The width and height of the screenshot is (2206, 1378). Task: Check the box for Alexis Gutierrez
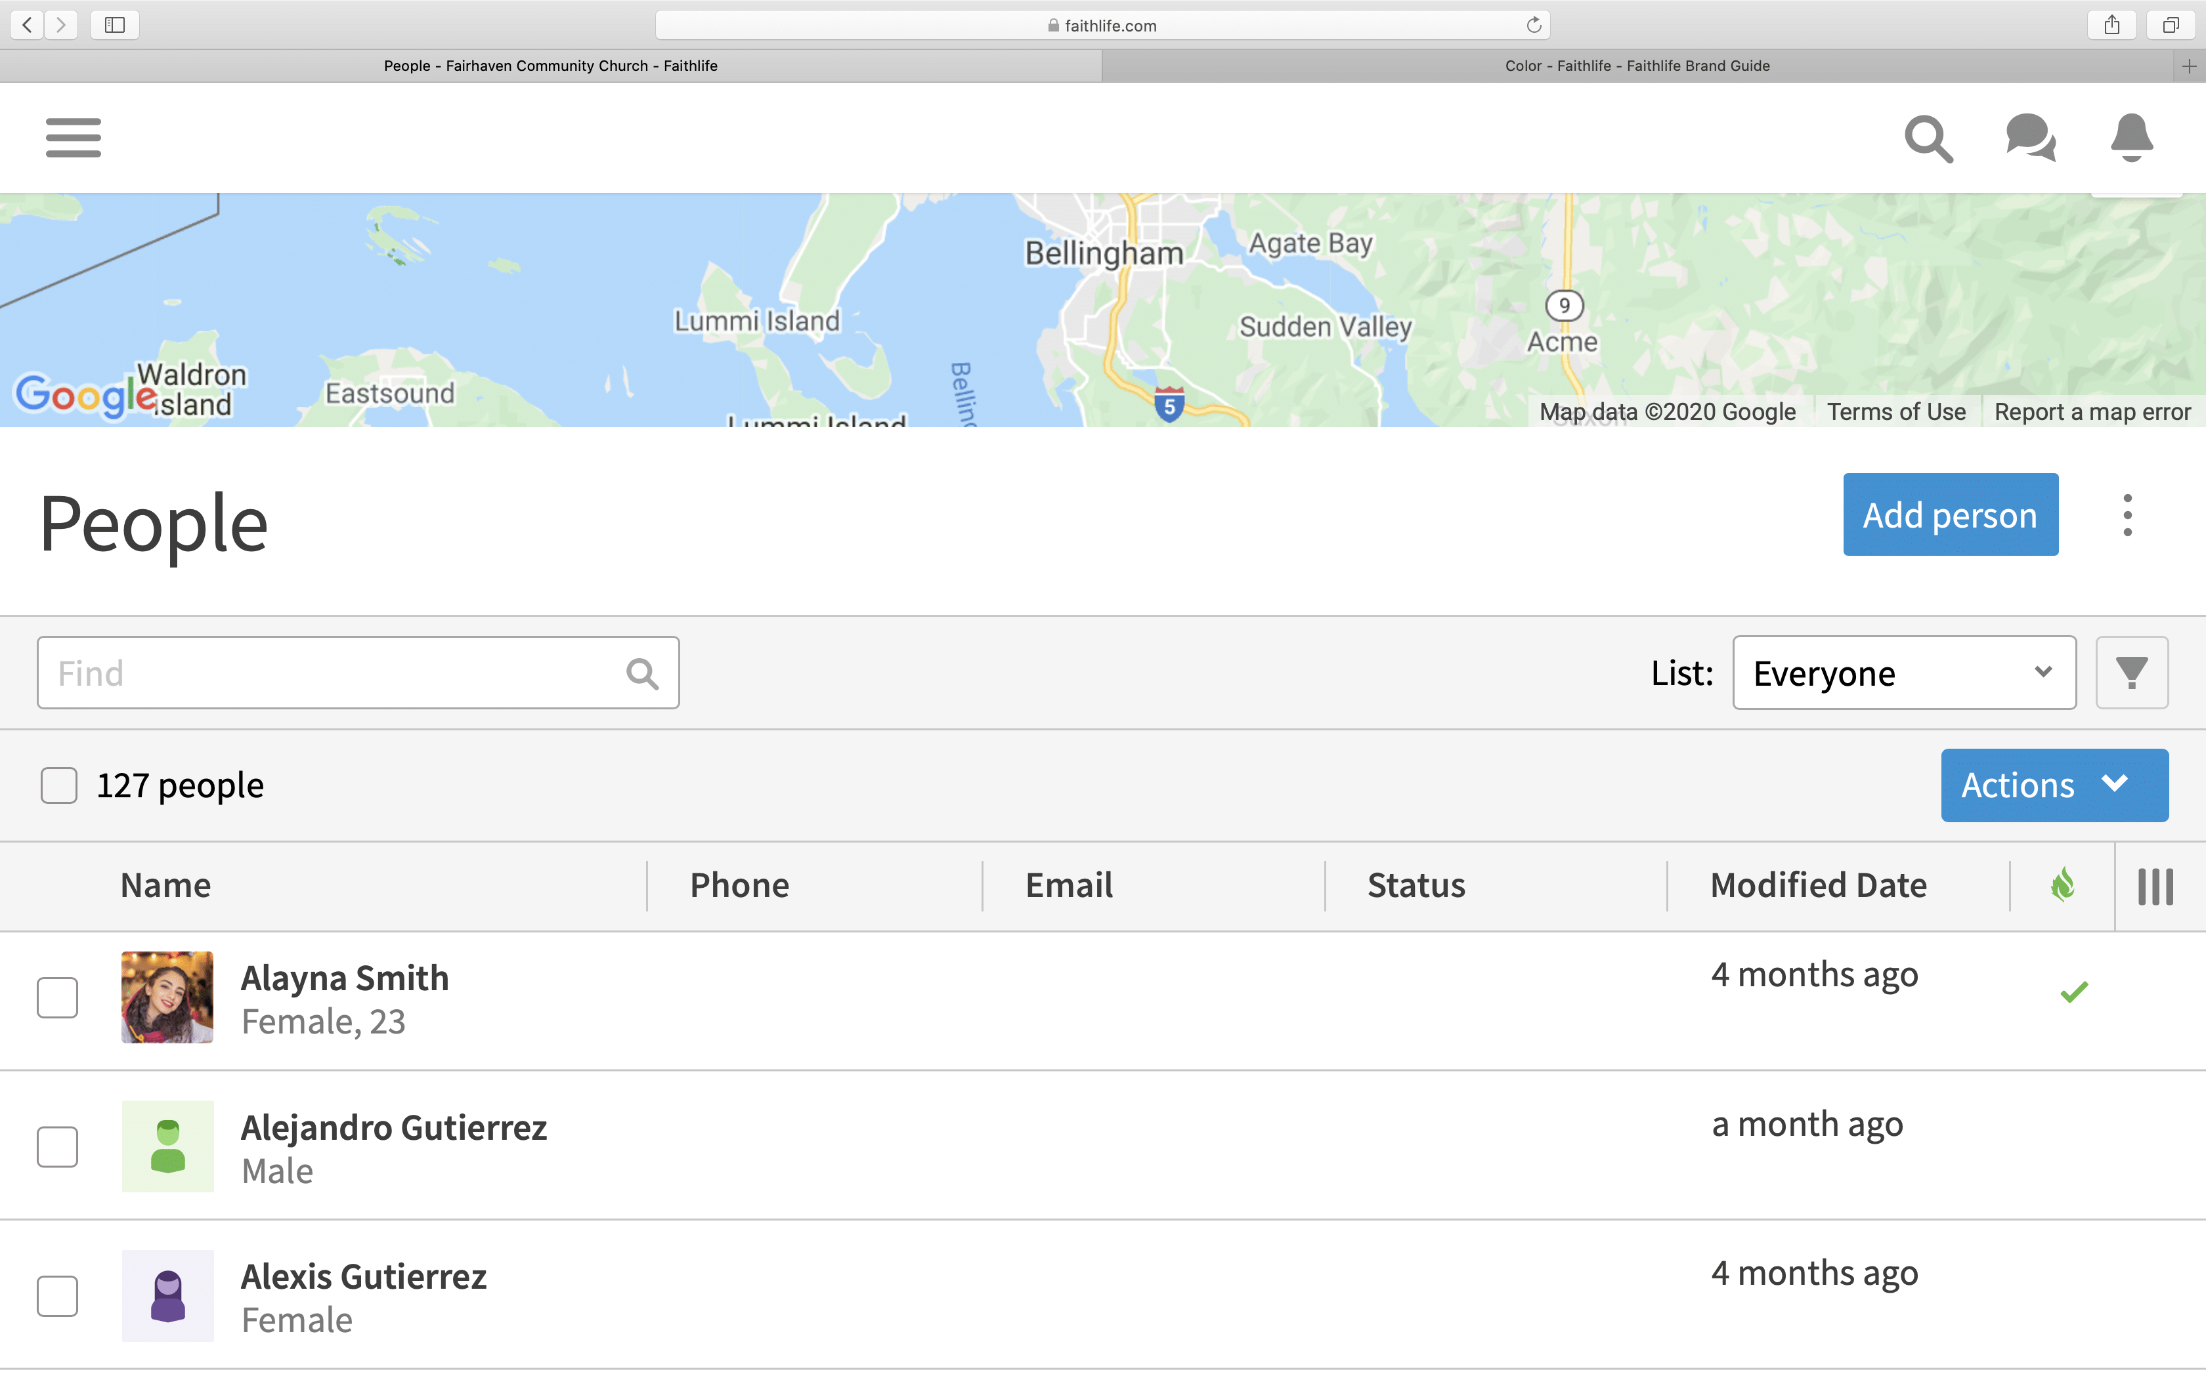[57, 1296]
